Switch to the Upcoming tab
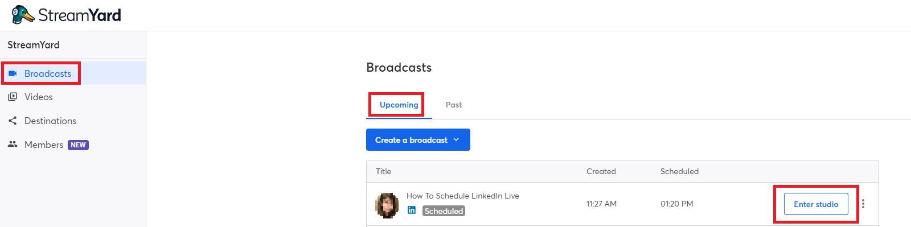Viewport: 911px width, 227px height. click(399, 105)
